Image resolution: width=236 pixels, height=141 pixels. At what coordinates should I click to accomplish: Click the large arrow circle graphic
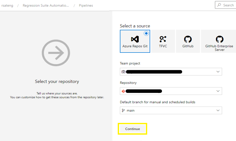point(56,53)
